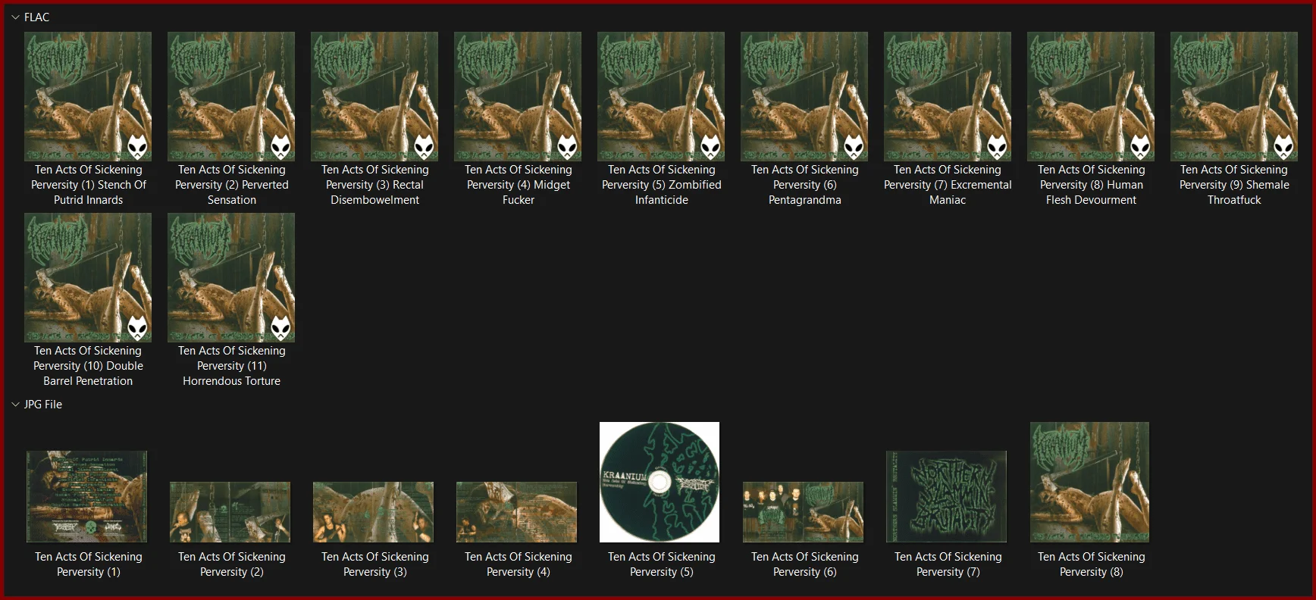Click the FLAC group header label
The width and height of the screenshot is (1316, 600).
point(36,17)
